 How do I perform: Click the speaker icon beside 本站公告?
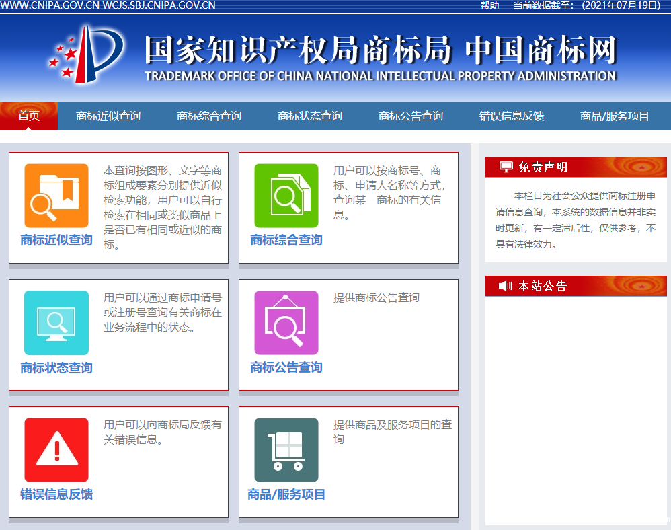[x=506, y=286]
